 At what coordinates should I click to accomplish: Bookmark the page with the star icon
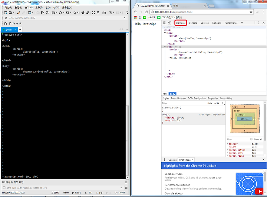click(x=251, y=12)
